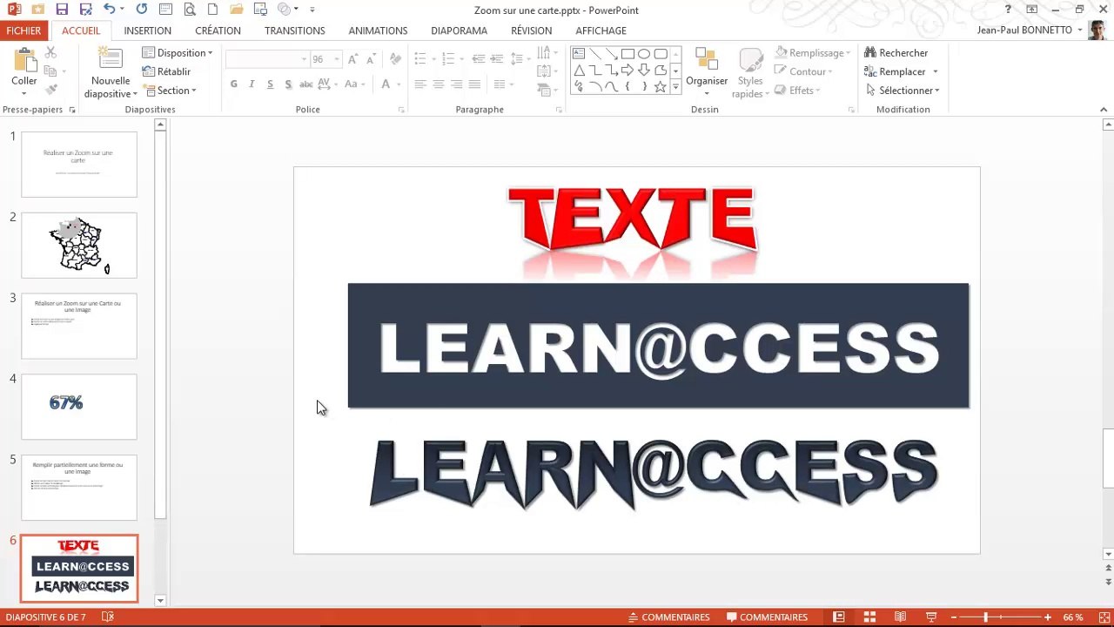Toggle text shadow formatting
1114x627 pixels.
click(x=288, y=84)
